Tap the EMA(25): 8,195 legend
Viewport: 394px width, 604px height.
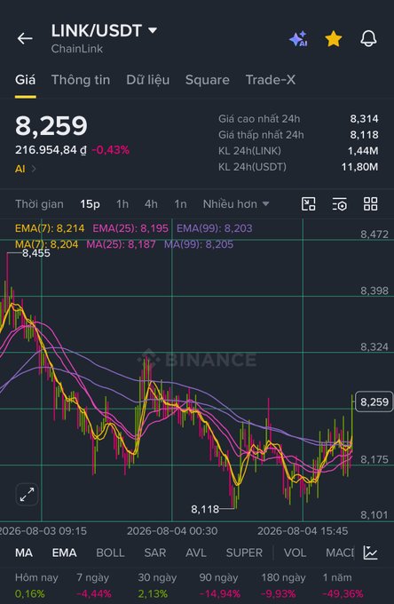(x=130, y=228)
